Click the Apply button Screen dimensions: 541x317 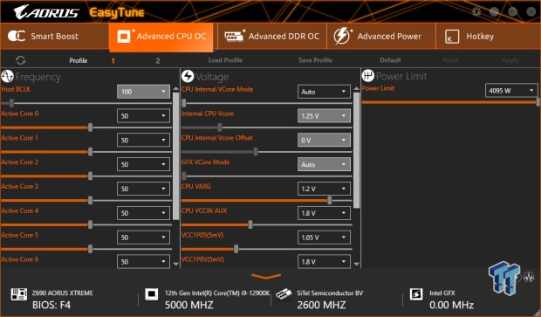point(510,60)
